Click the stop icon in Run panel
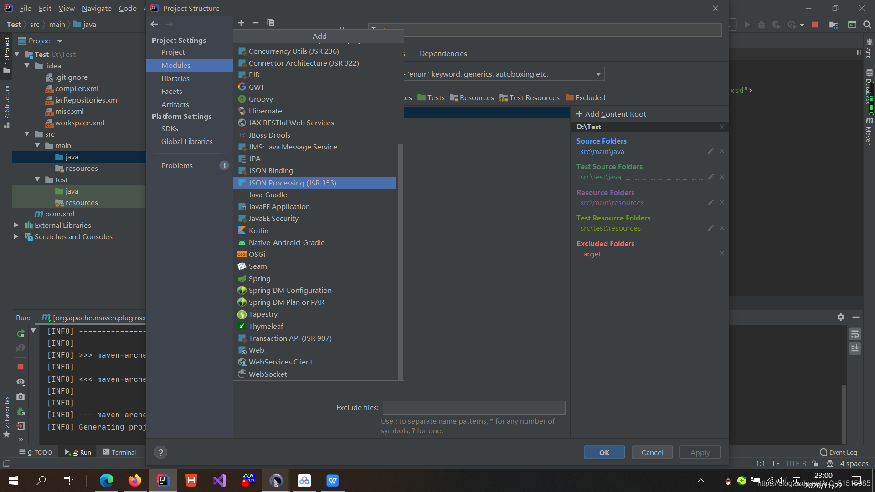Screen dimensions: 875x492 [21, 367]
